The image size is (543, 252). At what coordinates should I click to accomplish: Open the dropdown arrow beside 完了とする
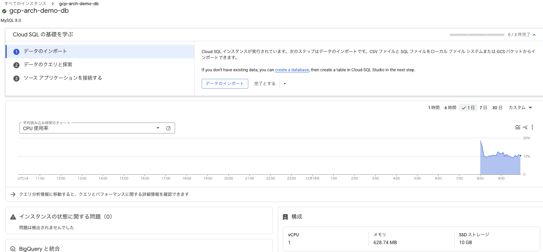pos(285,84)
